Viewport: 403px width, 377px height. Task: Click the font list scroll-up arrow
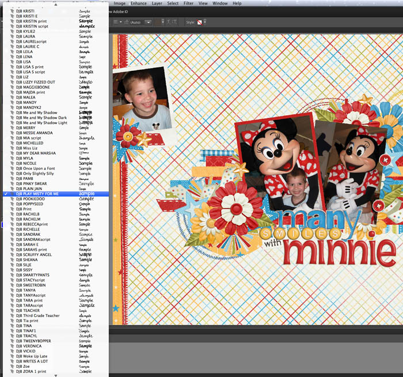pyautogui.click(x=56, y=5)
